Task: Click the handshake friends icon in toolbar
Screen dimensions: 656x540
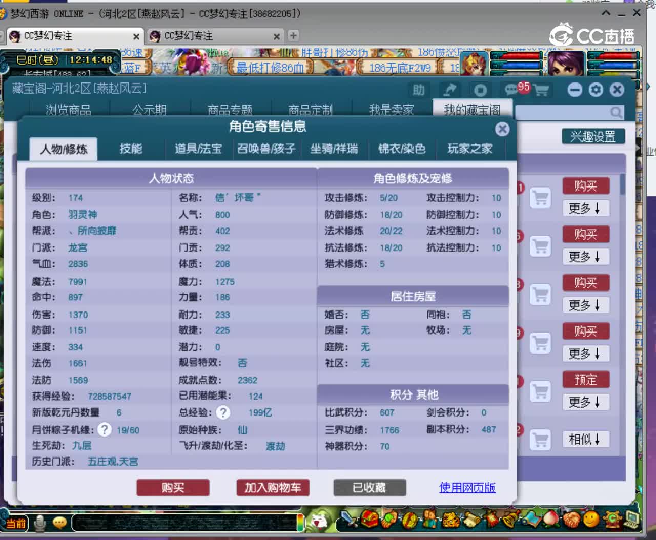Action: (570, 520)
